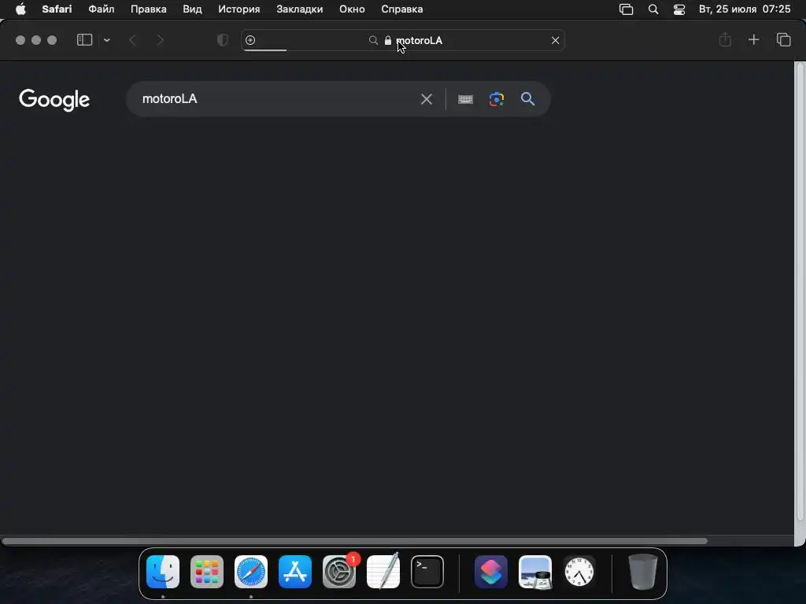Open Launchpad from the Dock
The image size is (806, 604).
tap(207, 572)
